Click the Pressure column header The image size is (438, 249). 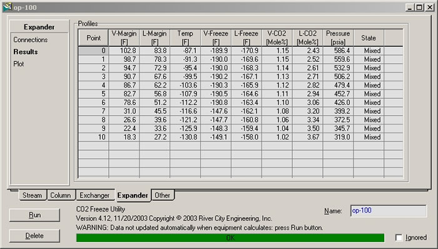click(x=338, y=38)
